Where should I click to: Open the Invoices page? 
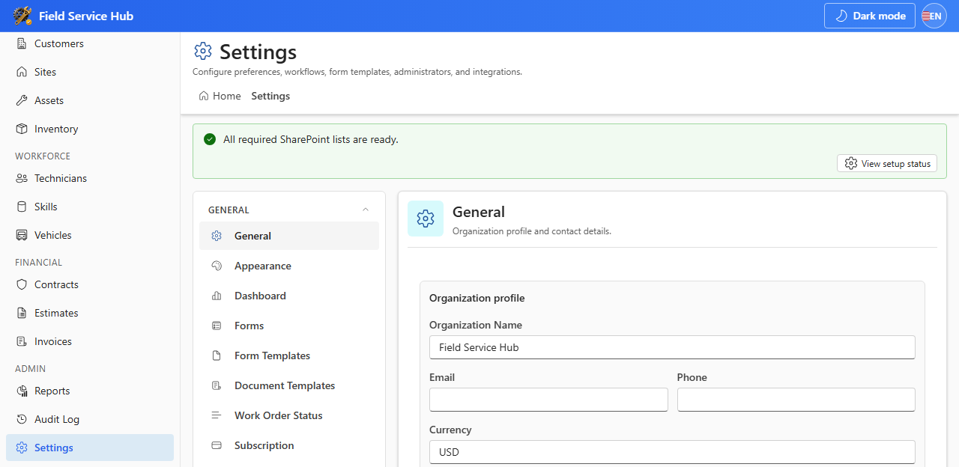(x=90, y=341)
